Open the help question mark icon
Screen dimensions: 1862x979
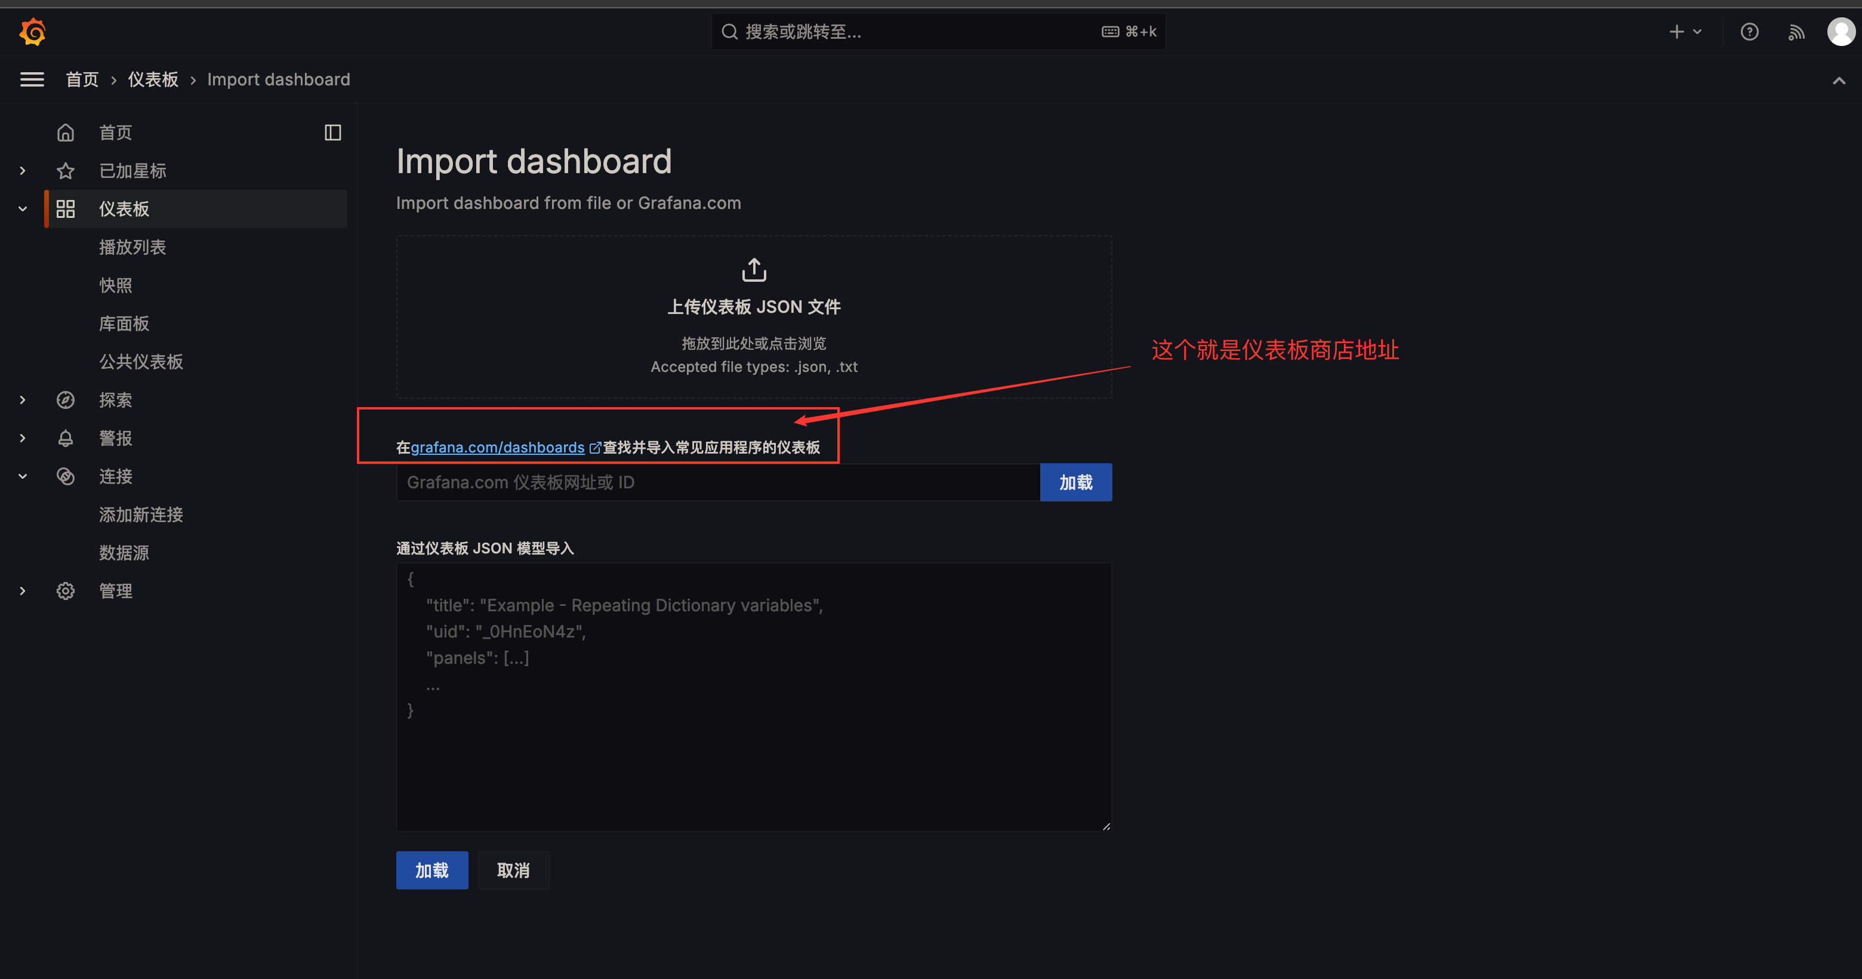1749,32
